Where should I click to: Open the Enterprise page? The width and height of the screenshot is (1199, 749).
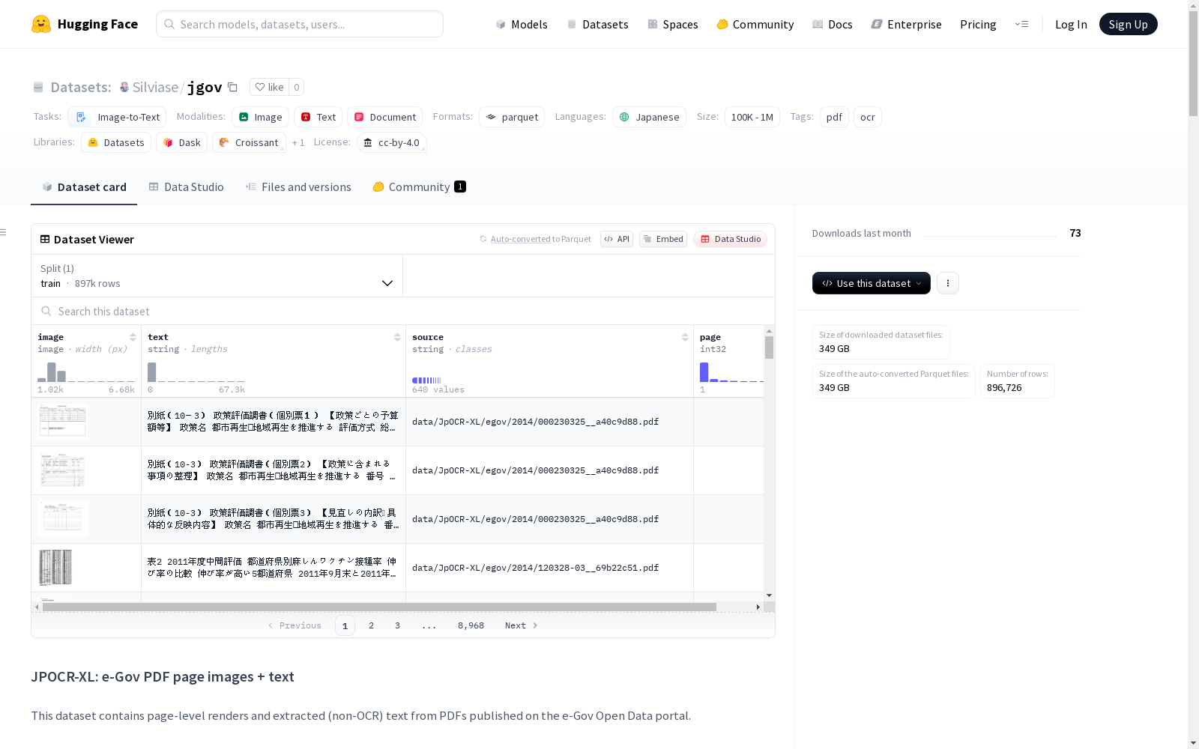[906, 24]
